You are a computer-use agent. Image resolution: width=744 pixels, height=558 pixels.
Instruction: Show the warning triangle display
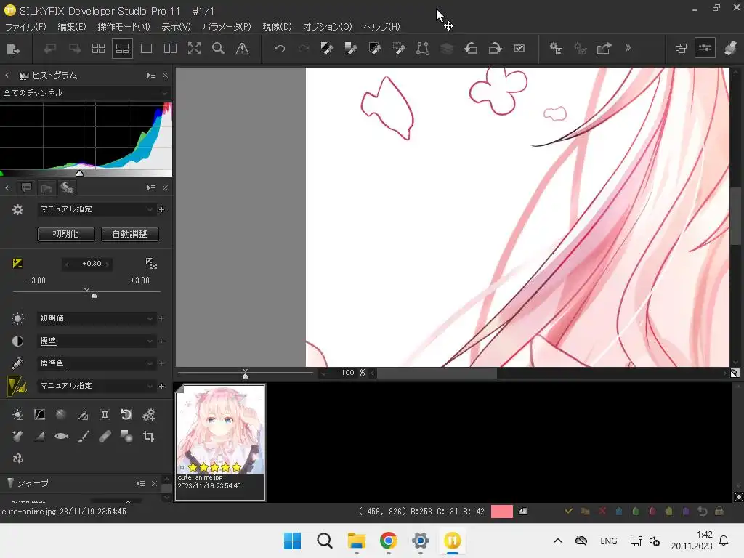pyautogui.click(x=243, y=49)
